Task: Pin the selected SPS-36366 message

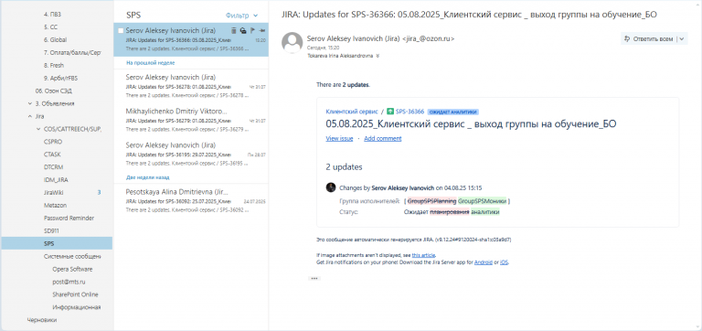Action: click(262, 30)
